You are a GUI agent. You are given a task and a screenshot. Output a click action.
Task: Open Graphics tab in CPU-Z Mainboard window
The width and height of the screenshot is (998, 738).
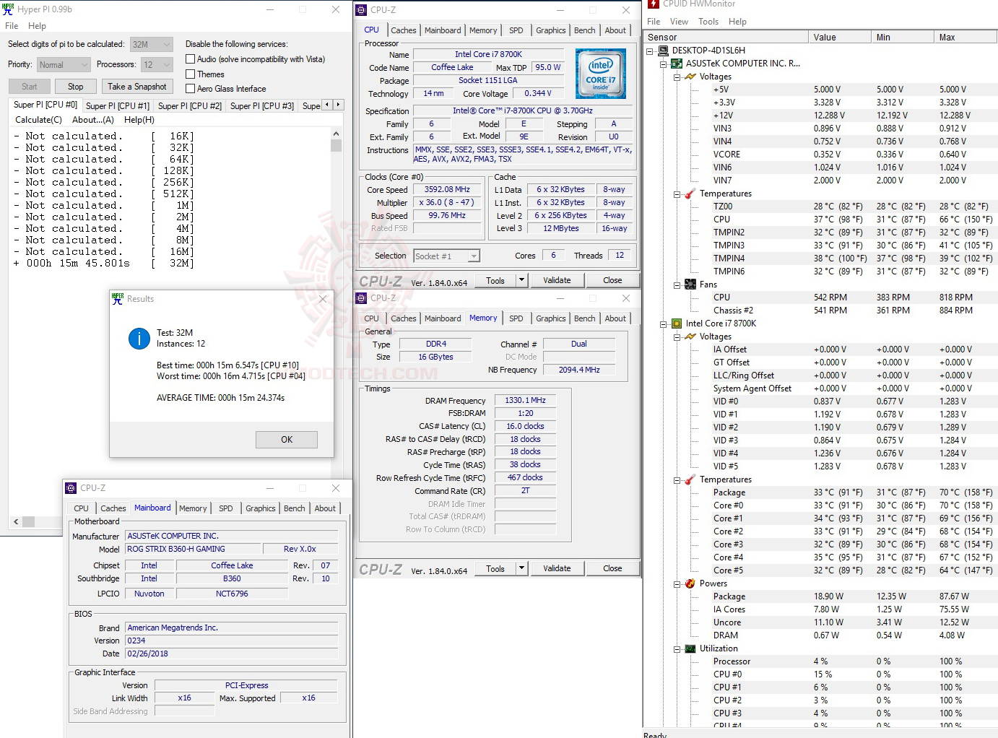tap(261, 508)
